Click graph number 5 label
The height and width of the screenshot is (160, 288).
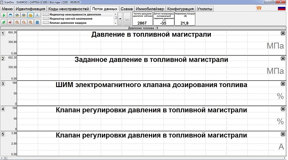3,134
